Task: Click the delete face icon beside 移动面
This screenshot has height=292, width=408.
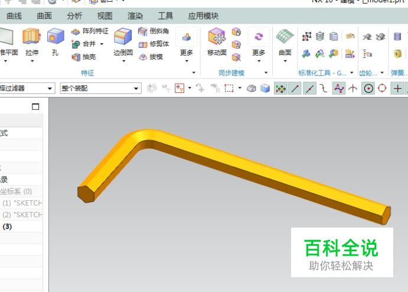Action: [236, 57]
